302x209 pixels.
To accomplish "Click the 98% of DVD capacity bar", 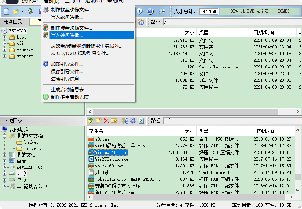I will (259, 11).
